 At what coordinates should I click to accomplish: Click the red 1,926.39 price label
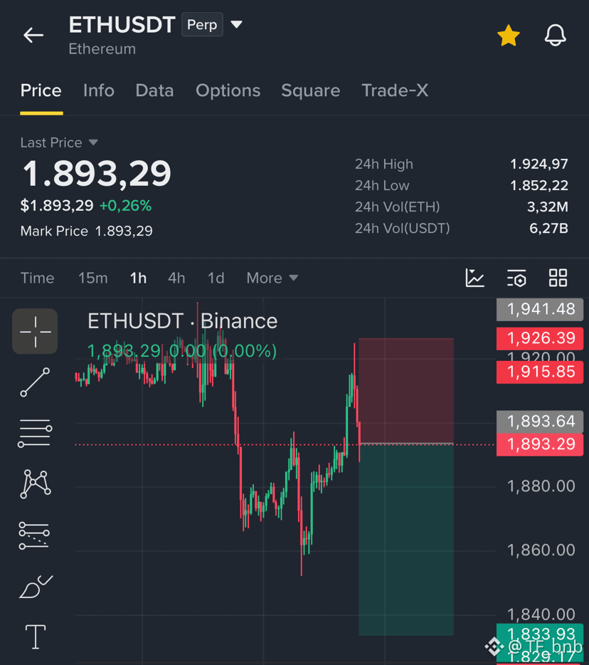(x=540, y=338)
